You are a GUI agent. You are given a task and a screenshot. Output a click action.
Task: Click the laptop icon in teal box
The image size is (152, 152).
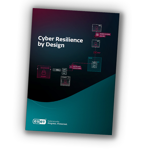tap(95, 65)
